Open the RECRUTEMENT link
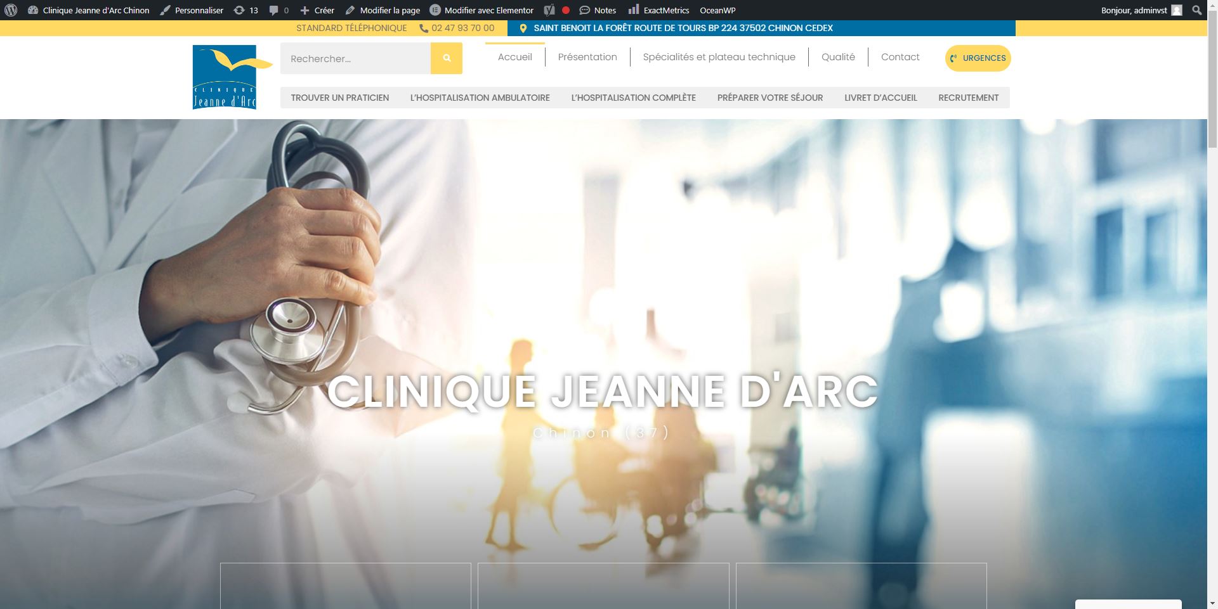Image resolution: width=1218 pixels, height=609 pixels. (x=969, y=98)
